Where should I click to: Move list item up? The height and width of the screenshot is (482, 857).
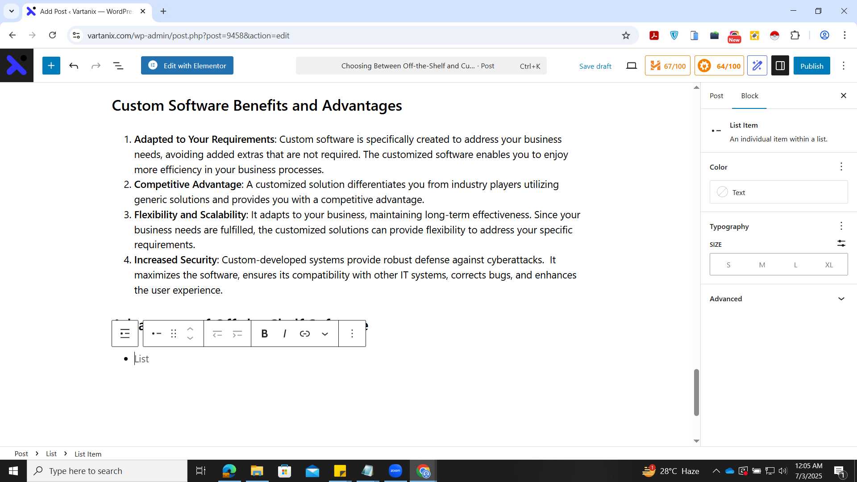(190, 329)
